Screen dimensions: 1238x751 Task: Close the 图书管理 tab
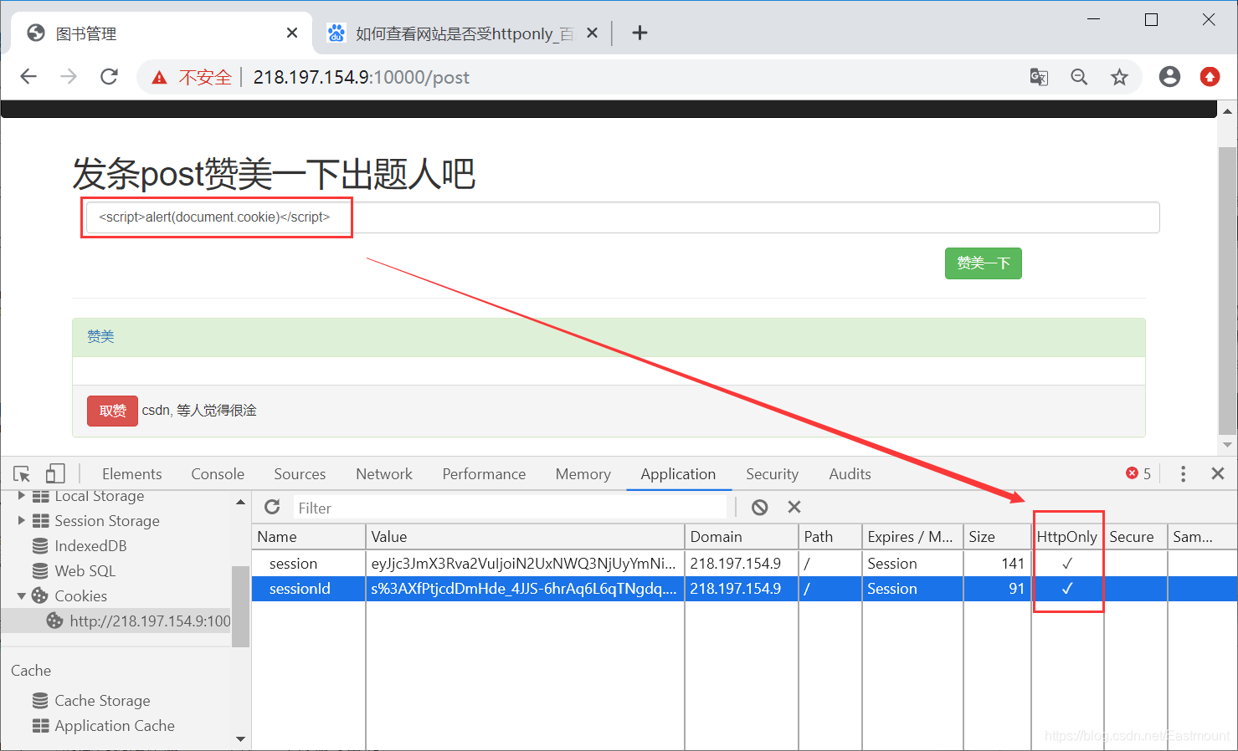tap(292, 33)
